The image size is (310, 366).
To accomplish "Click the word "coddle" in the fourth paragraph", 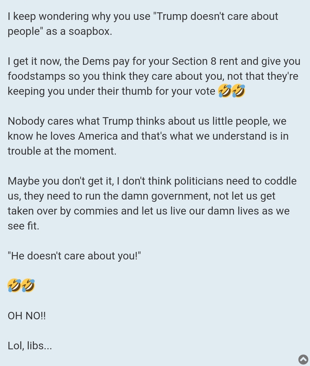I will pos(280,181).
